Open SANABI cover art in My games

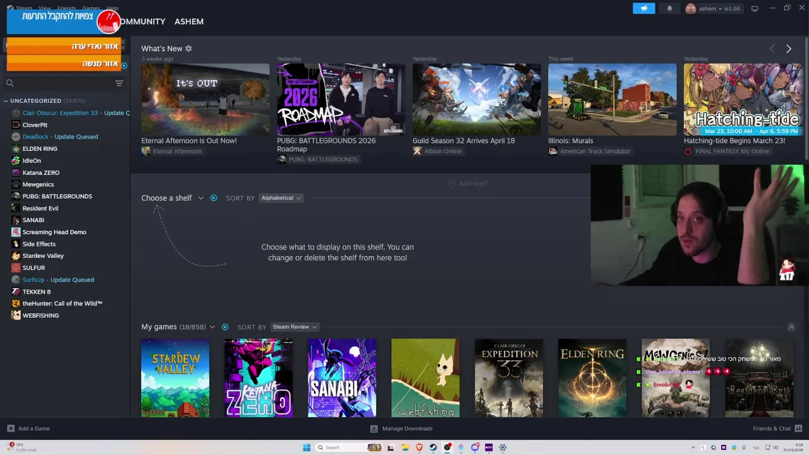[x=342, y=378]
